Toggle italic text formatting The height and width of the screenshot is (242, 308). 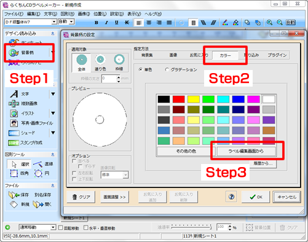tap(106, 23)
